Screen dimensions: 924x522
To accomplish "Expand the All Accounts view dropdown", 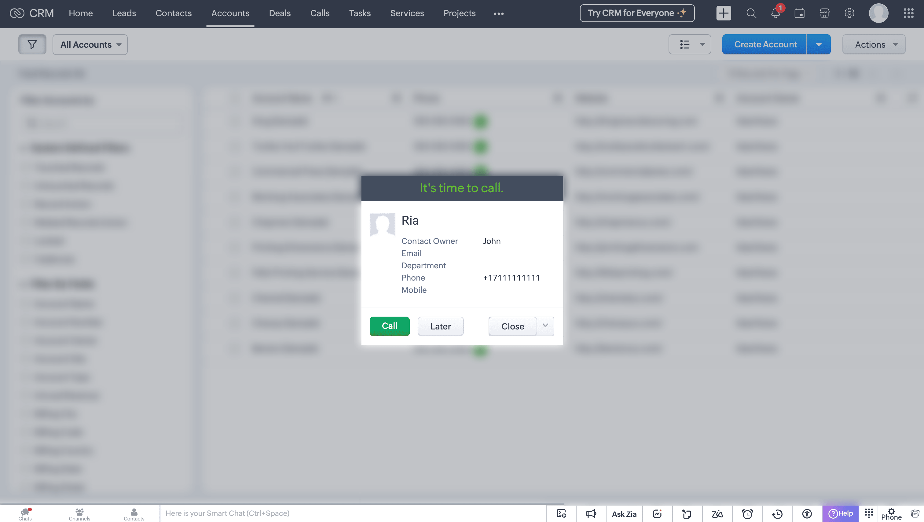I will click(90, 45).
